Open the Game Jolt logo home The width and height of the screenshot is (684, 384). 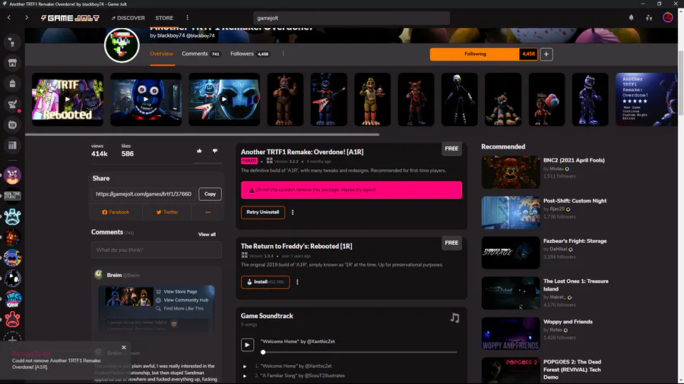[70, 18]
